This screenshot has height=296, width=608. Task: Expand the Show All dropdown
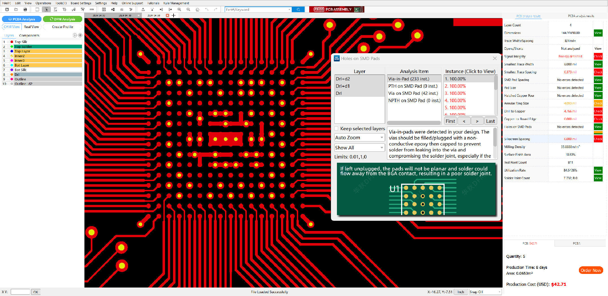(x=359, y=148)
